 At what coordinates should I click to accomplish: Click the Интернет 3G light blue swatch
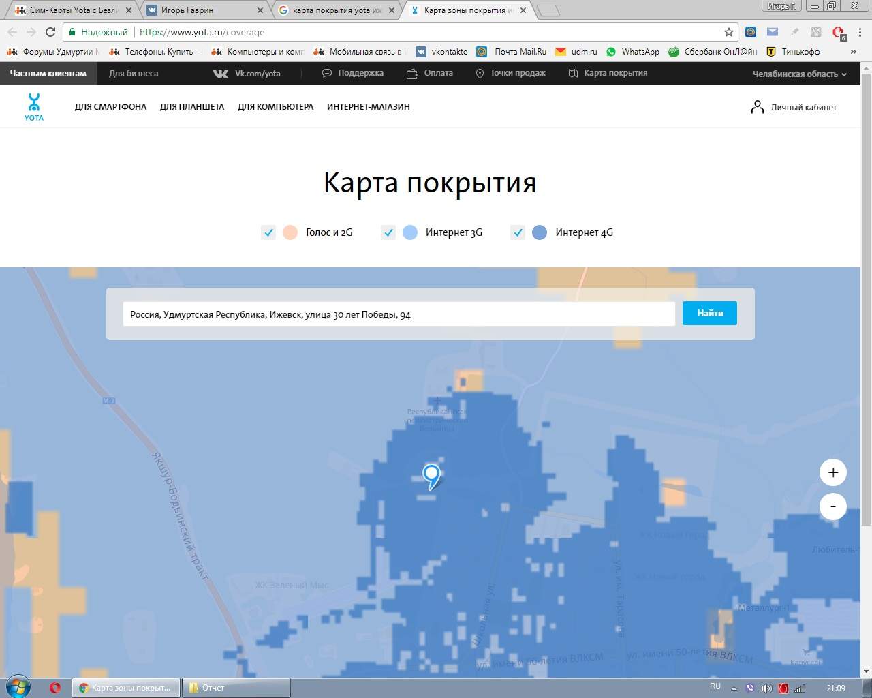click(410, 232)
